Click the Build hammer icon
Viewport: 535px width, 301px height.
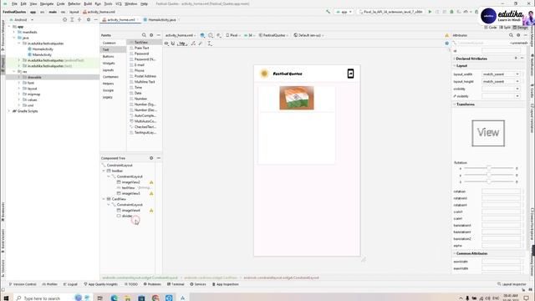tap(329, 12)
